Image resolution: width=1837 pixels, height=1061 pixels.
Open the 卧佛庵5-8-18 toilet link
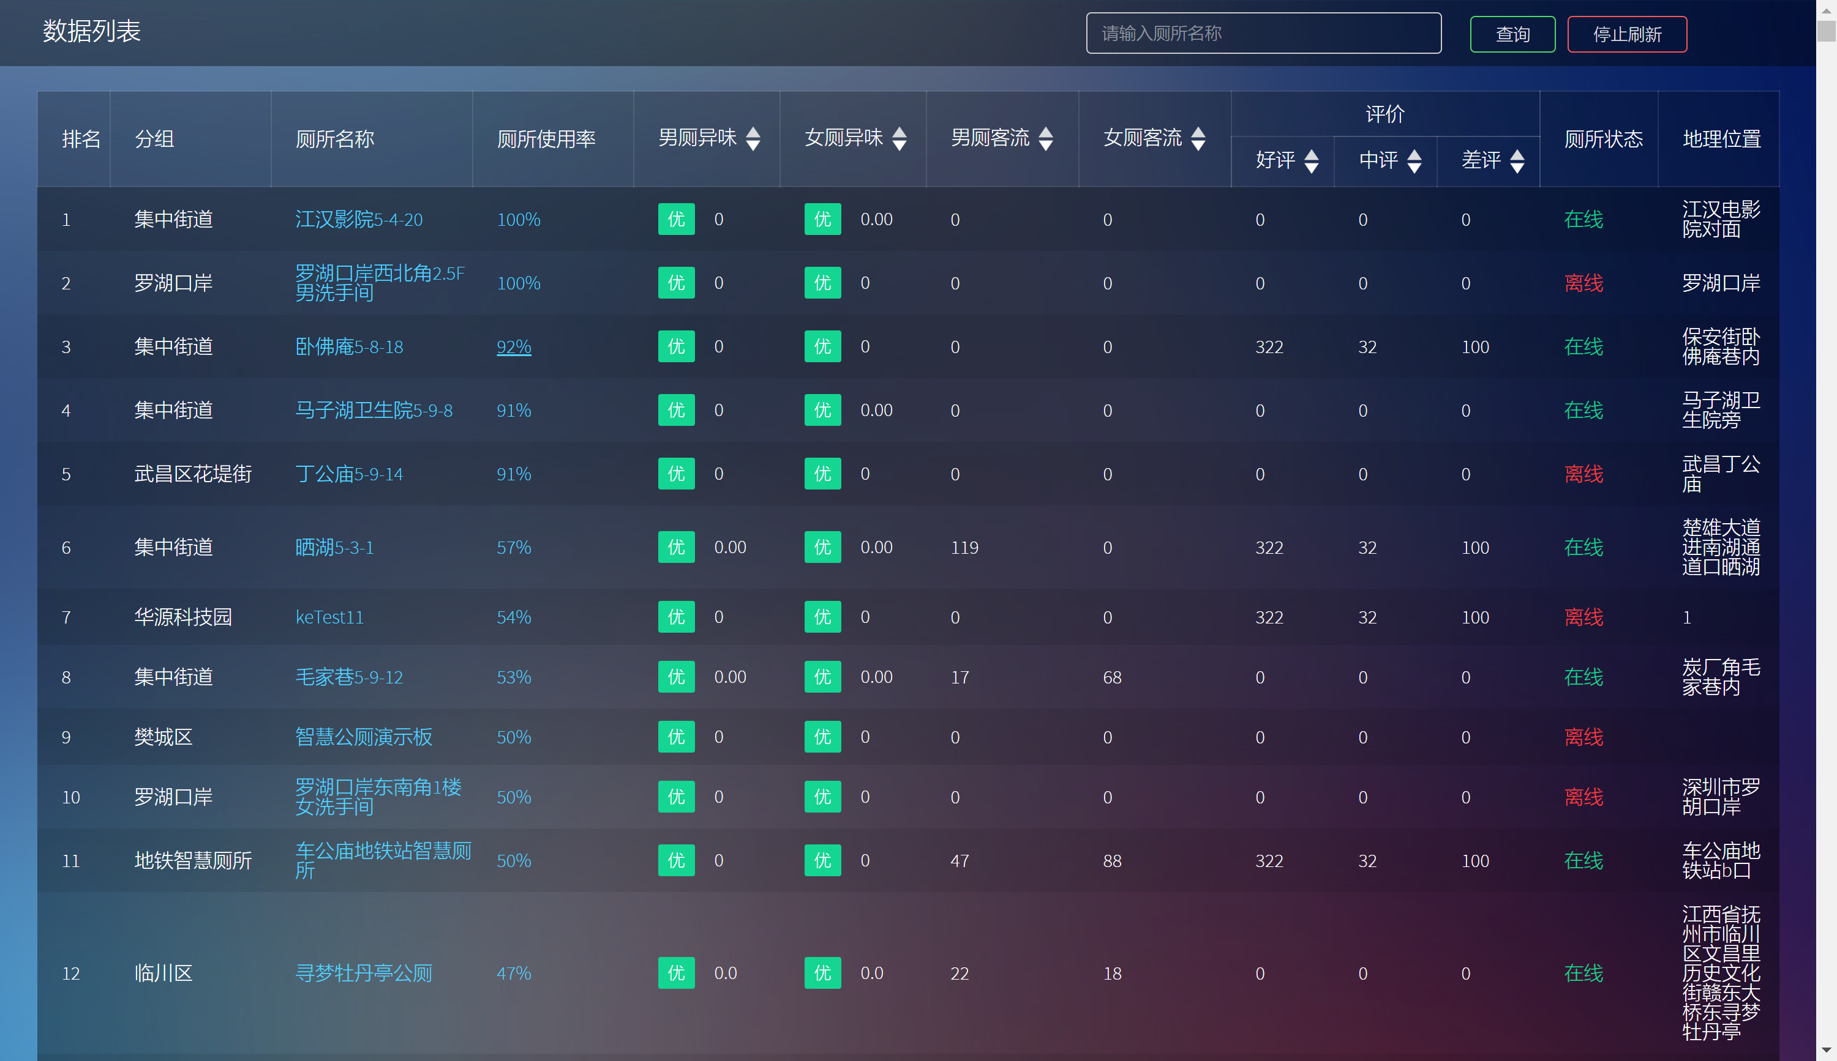pos(348,346)
